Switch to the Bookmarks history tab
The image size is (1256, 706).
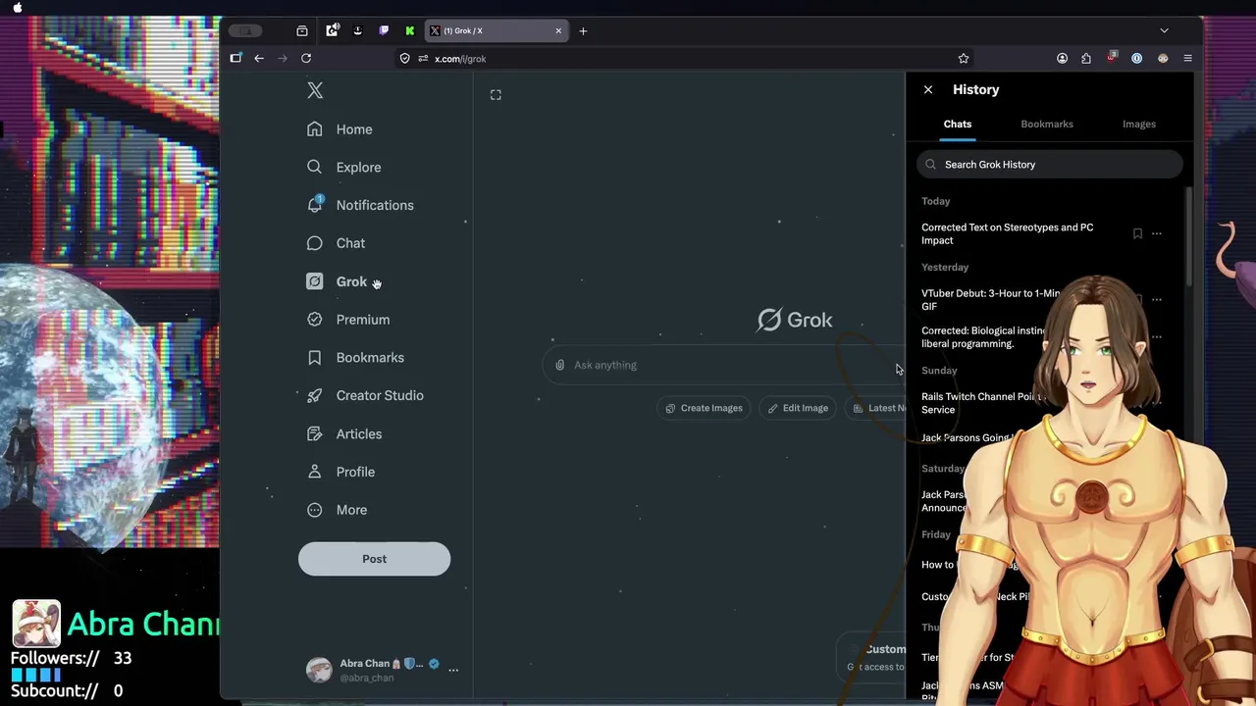click(x=1047, y=125)
